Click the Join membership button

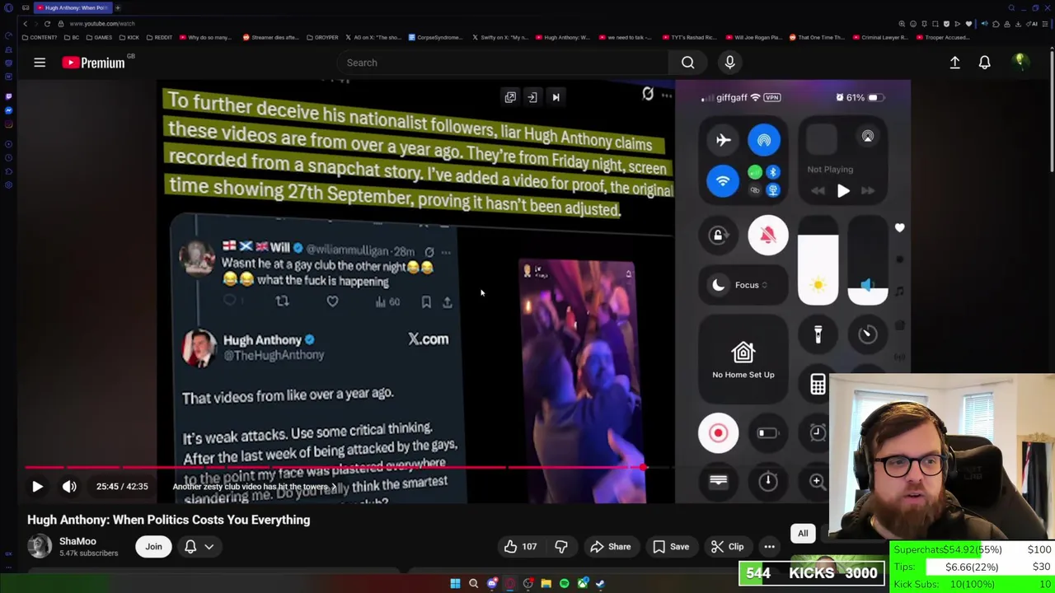coord(153,547)
